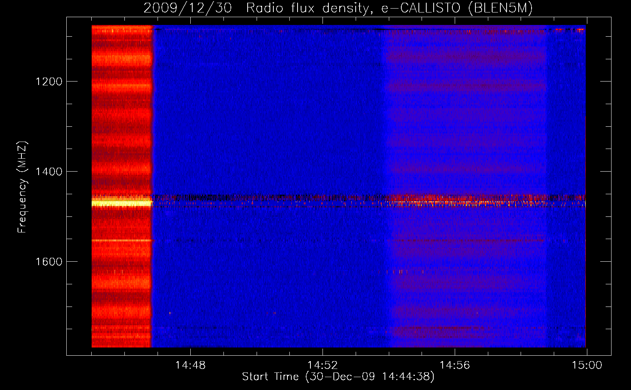This screenshot has height=390, width=631.
Task: Click the x-axis label 'Start Time (30-Dec-09 14:44:38)'
Action: tap(338, 377)
